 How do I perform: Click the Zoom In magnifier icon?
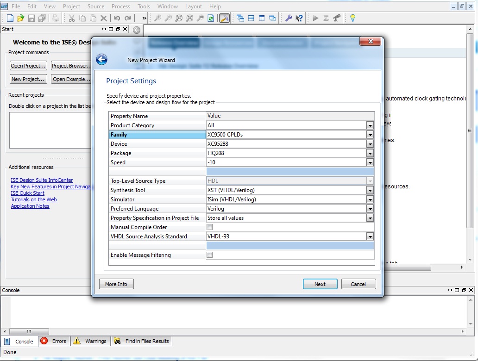[x=157, y=18]
